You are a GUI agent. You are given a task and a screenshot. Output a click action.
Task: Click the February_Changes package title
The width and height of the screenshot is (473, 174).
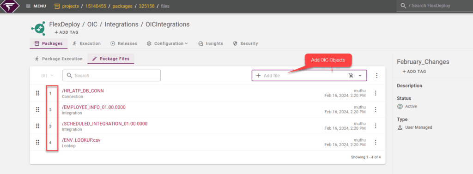click(x=423, y=62)
